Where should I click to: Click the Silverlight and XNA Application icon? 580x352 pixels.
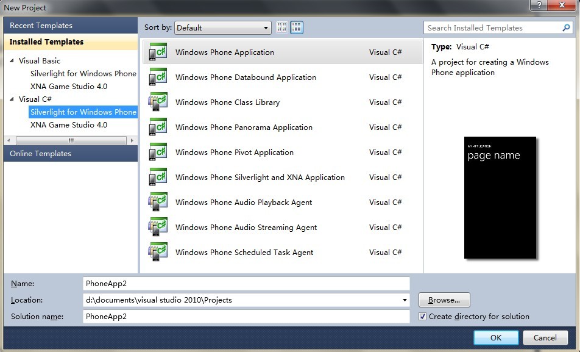[158, 177]
